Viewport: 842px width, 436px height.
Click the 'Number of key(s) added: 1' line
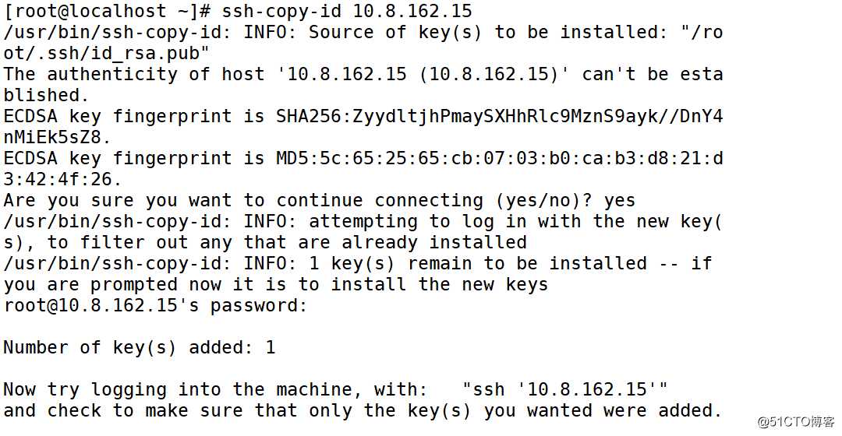139,347
